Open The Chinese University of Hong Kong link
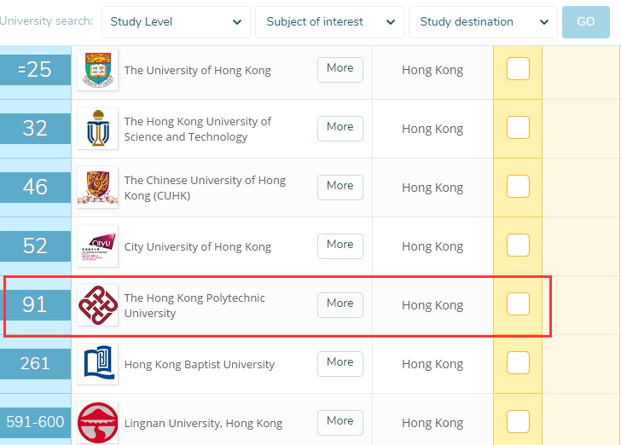 [x=205, y=188]
